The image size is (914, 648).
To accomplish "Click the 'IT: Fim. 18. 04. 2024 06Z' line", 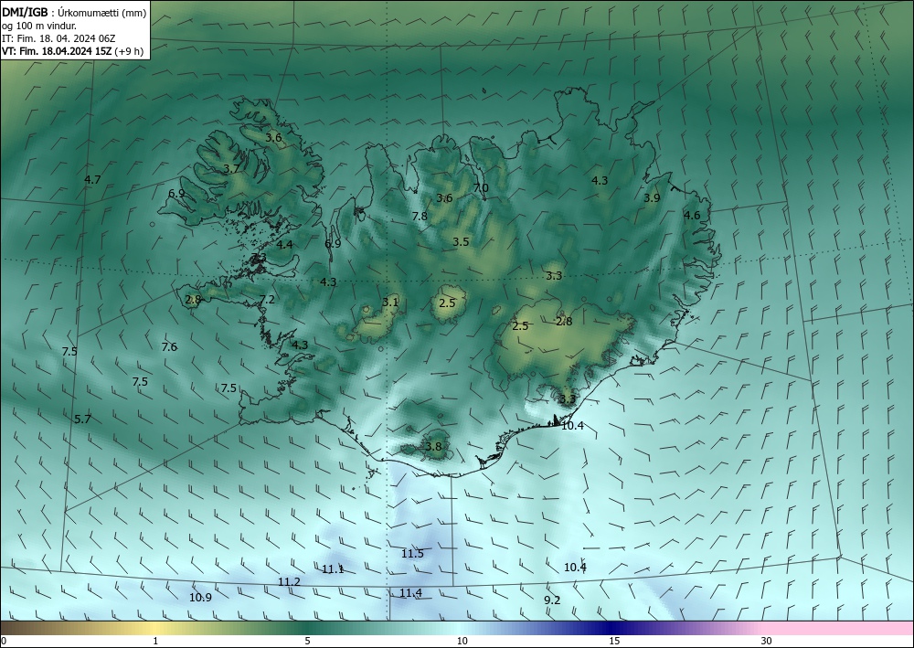I will click(58, 38).
